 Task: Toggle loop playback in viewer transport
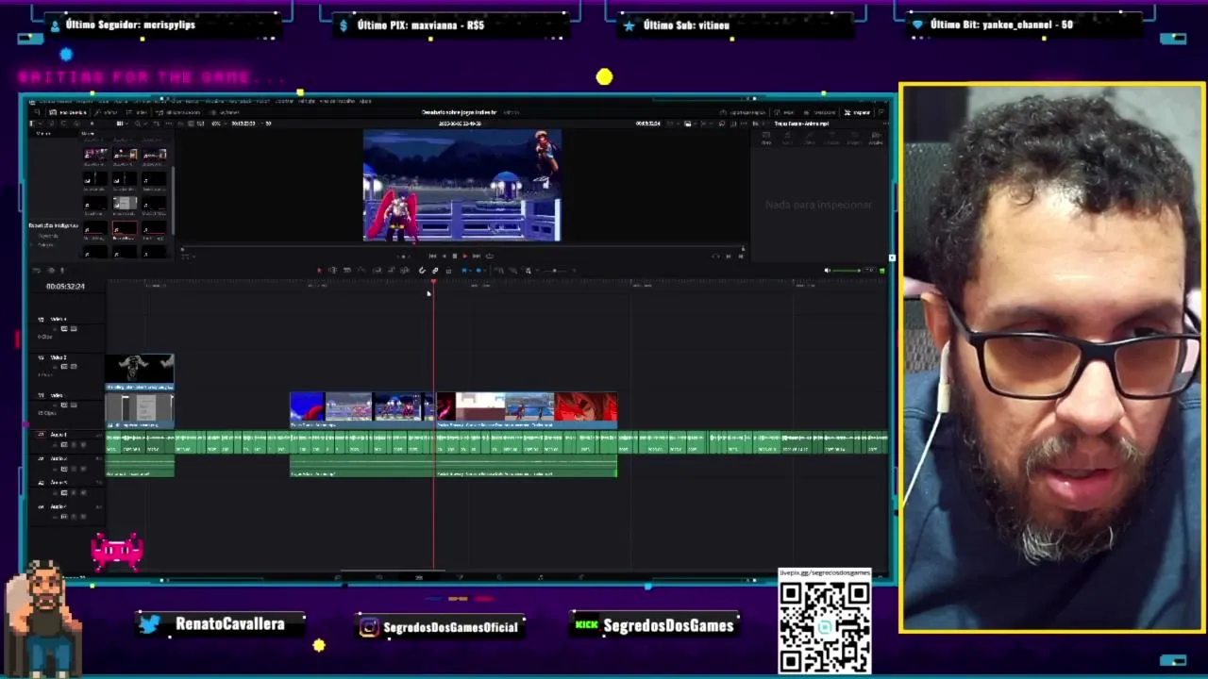[x=490, y=256]
